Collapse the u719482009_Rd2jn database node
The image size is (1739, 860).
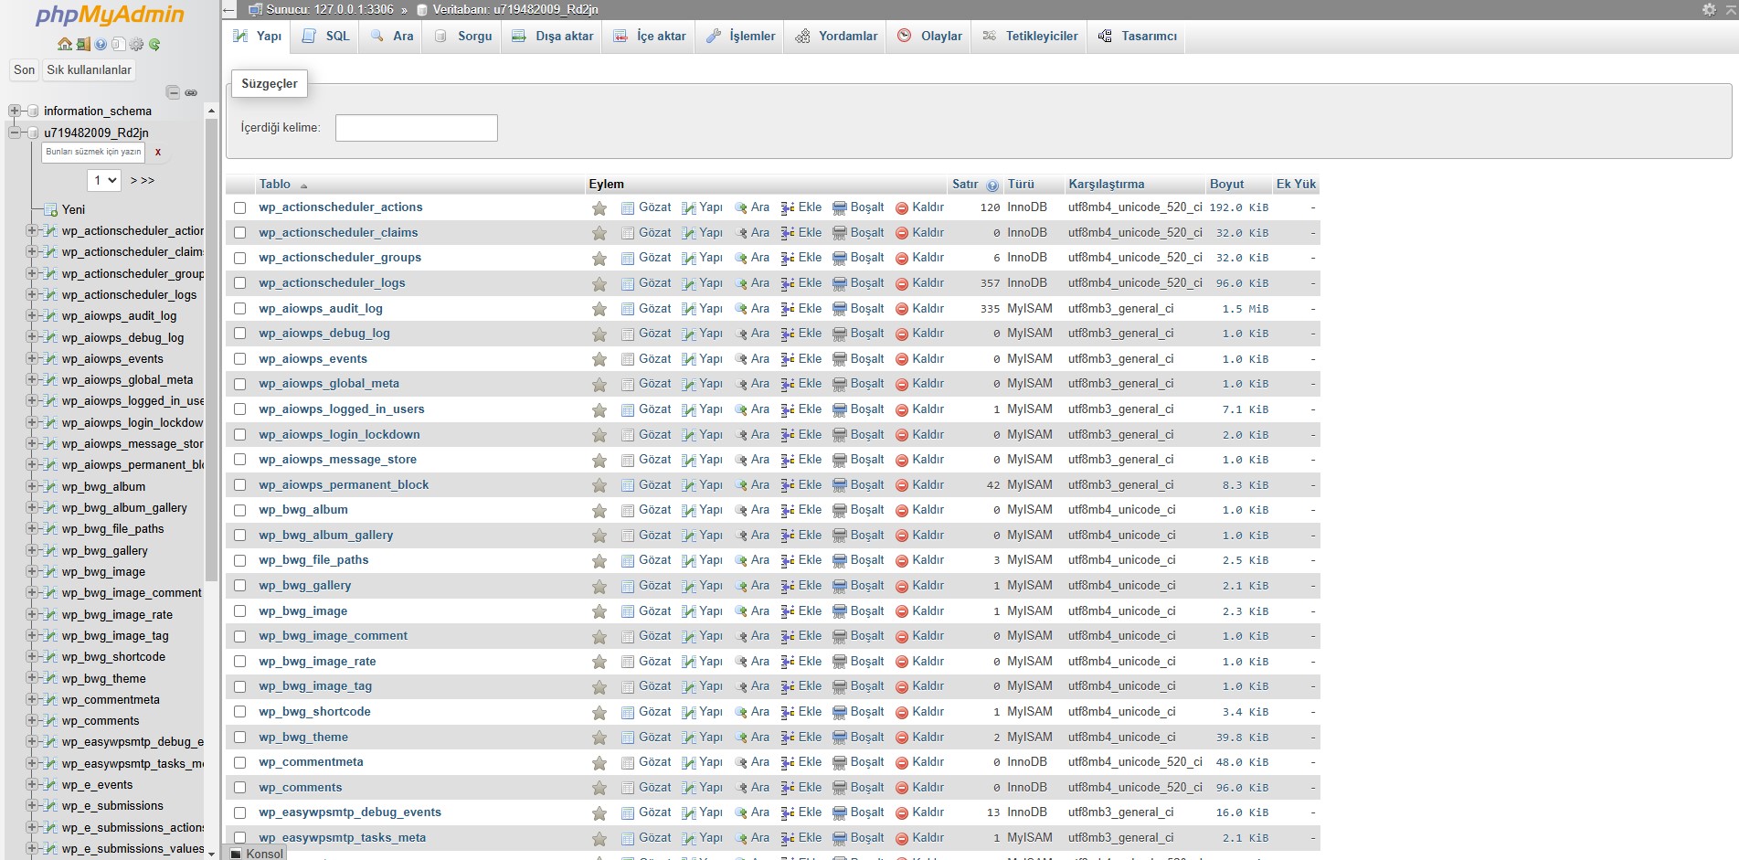tap(14, 133)
